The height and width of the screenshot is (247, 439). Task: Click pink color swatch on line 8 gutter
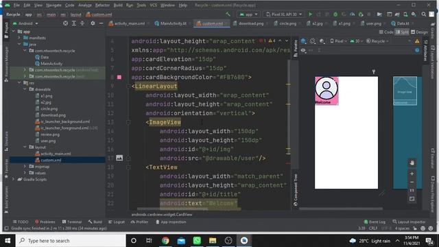coord(119,77)
